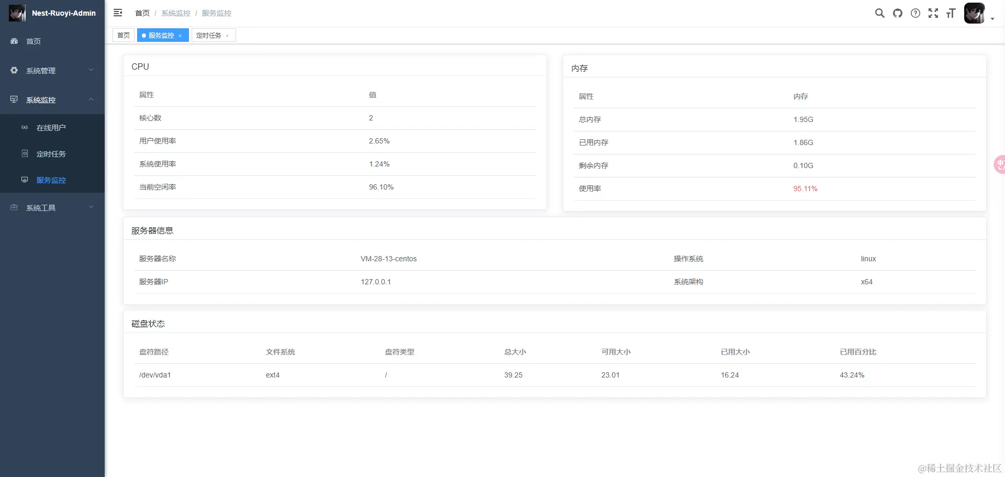Image resolution: width=1005 pixels, height=477 pixels.
Task: Click the 系统监控 monitor icon
Action: click(14, 99)
